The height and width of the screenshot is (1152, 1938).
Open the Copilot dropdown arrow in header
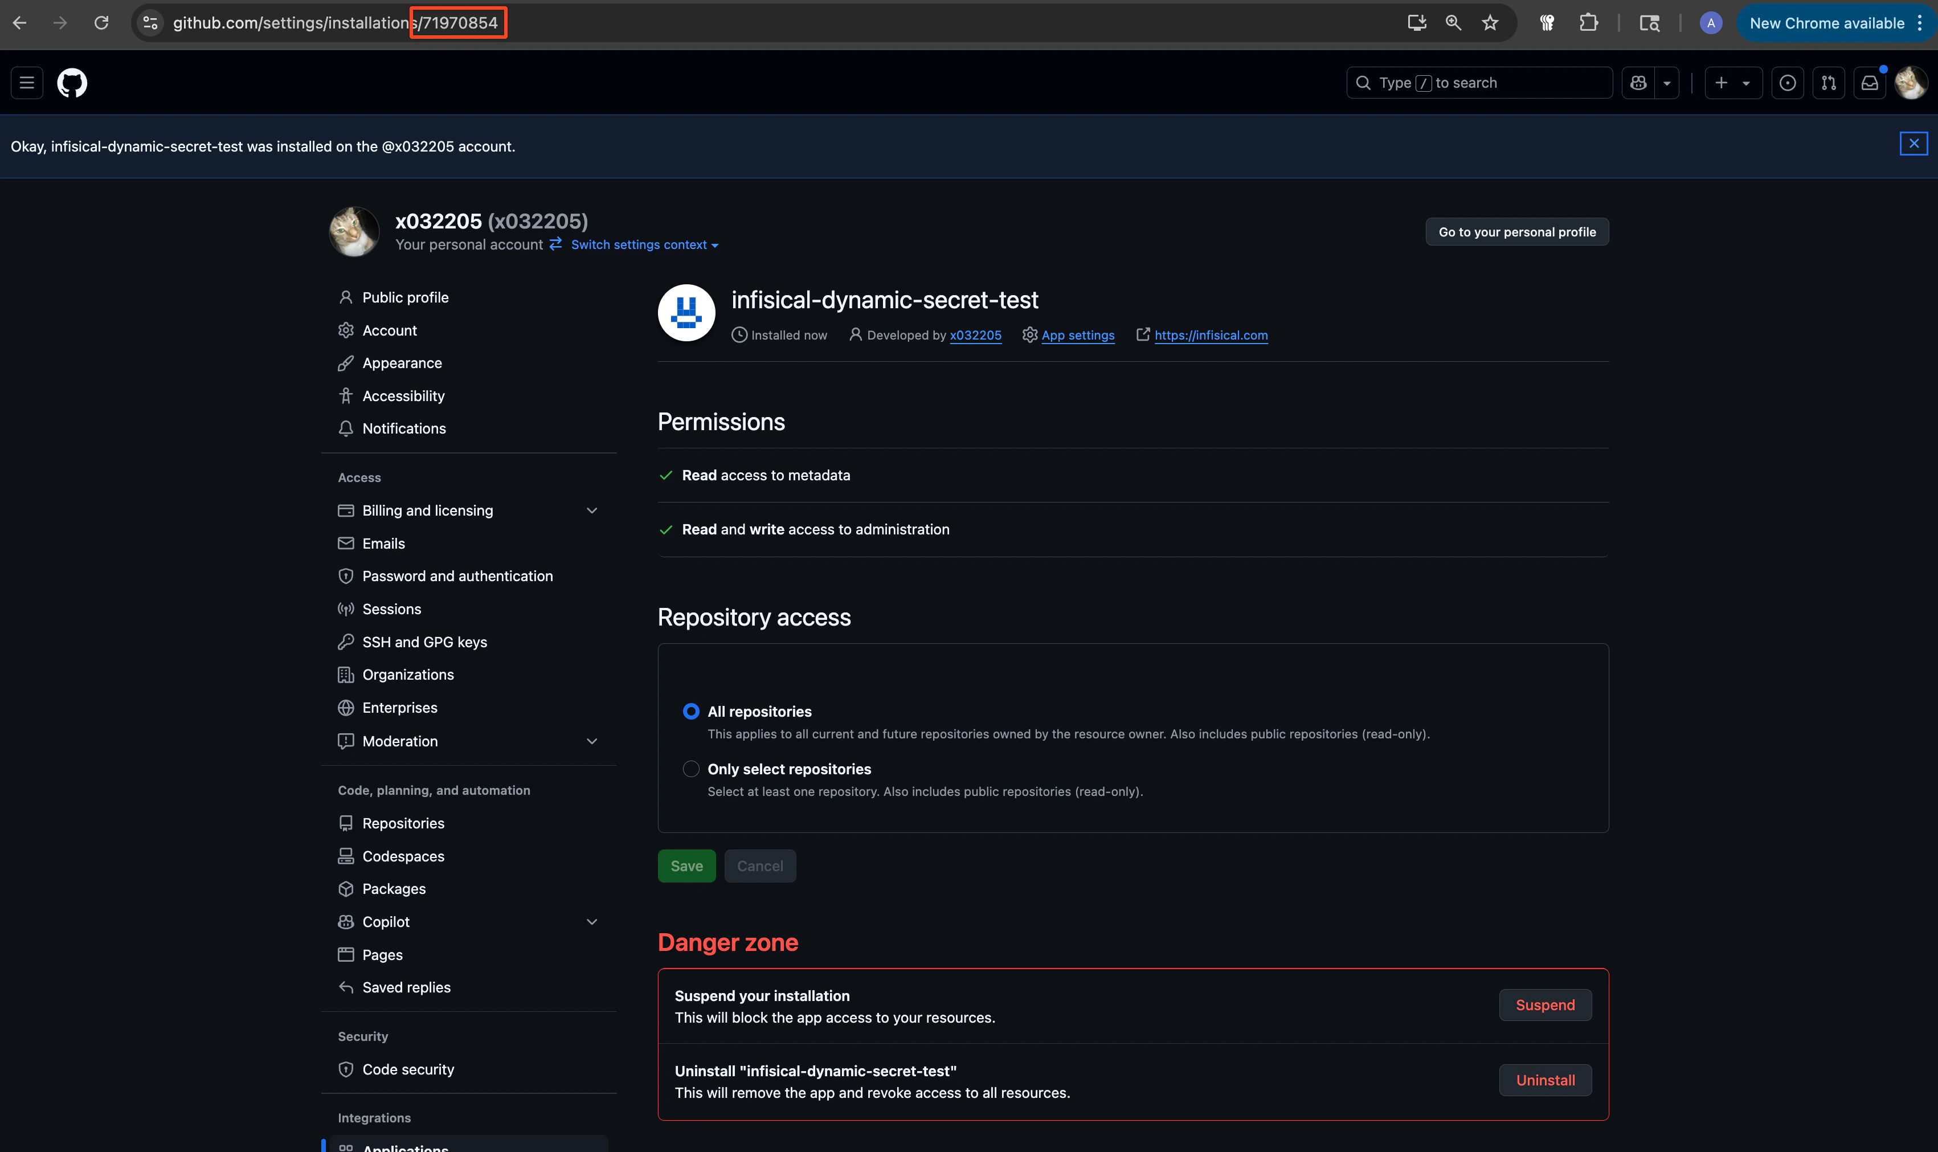click(1666, 83)
